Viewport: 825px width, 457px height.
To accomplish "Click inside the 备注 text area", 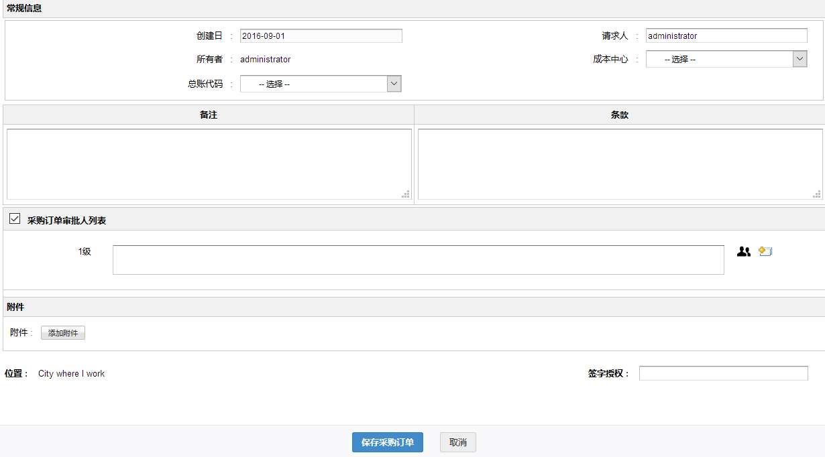I will (209, 164).
